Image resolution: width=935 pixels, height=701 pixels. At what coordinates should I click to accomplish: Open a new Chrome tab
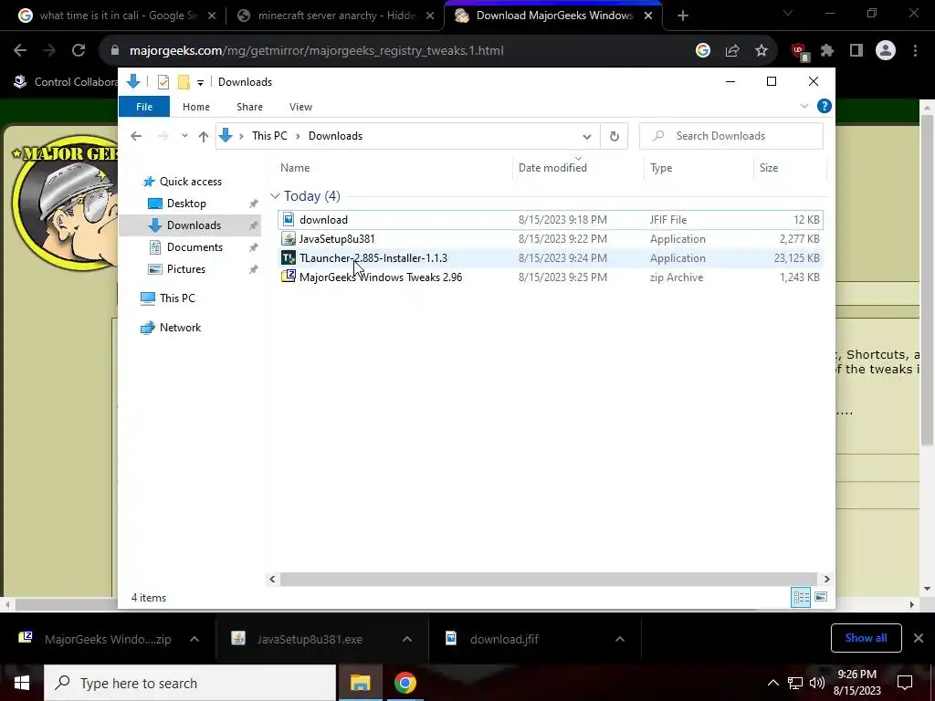[683, 16]
